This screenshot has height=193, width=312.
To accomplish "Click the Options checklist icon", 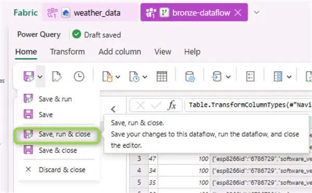I will (x=250, y=77).
